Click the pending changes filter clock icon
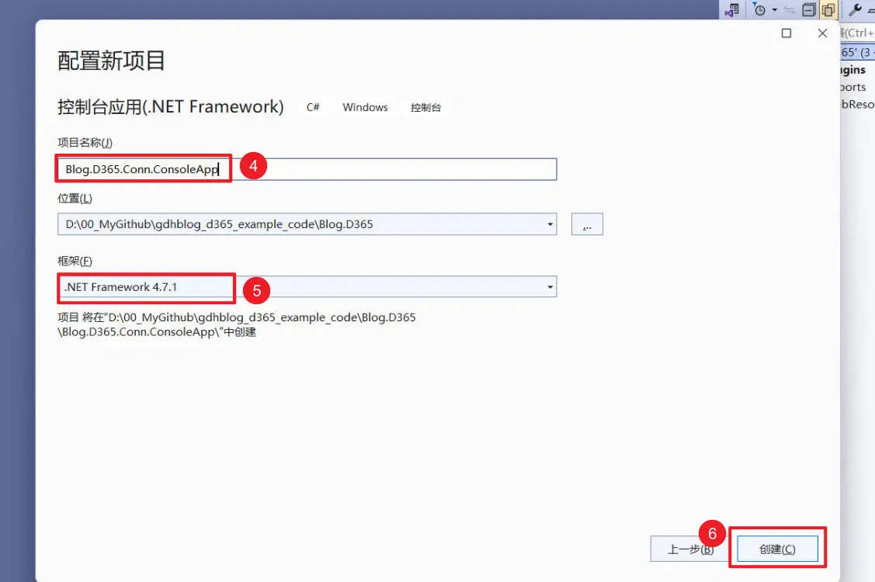This screenshot has height=582, width=875. [x=760, y=10]
